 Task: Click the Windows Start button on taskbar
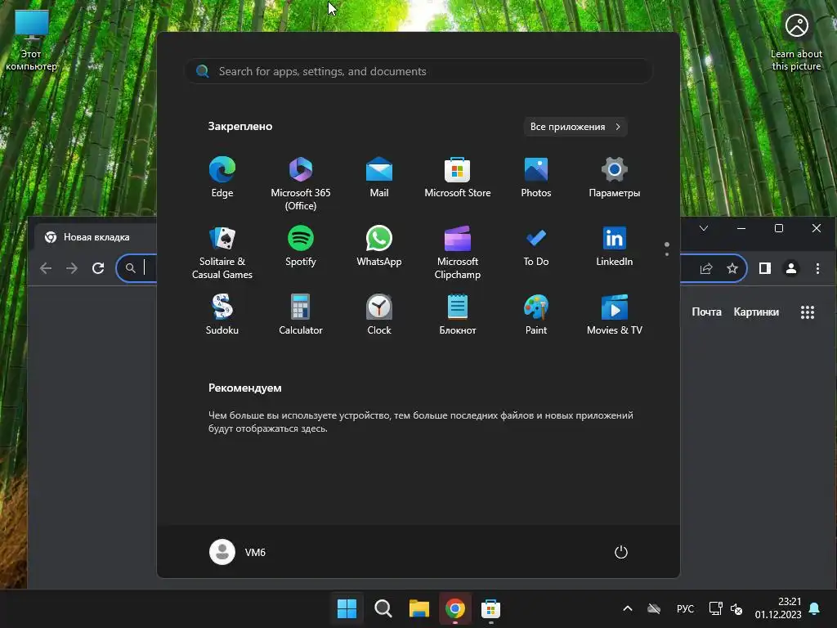[347, 608]
